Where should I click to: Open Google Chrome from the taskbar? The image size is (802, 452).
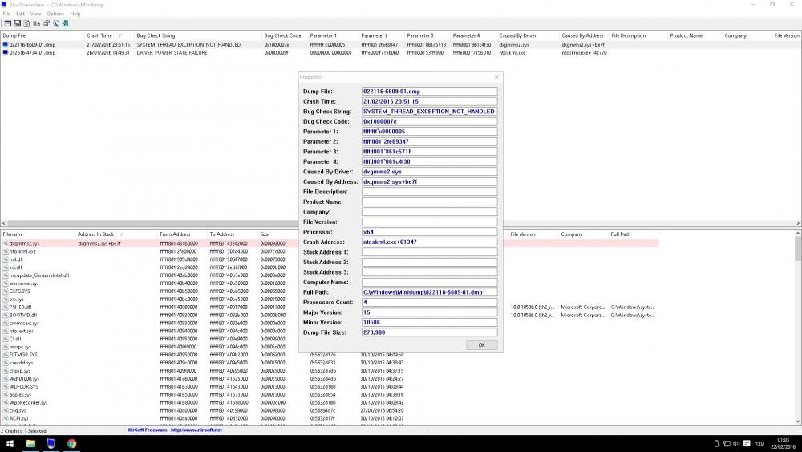tap(71, 444)
